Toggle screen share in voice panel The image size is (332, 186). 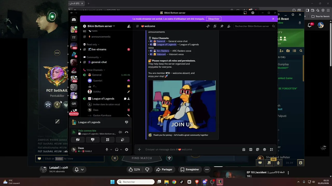[93, 140]
